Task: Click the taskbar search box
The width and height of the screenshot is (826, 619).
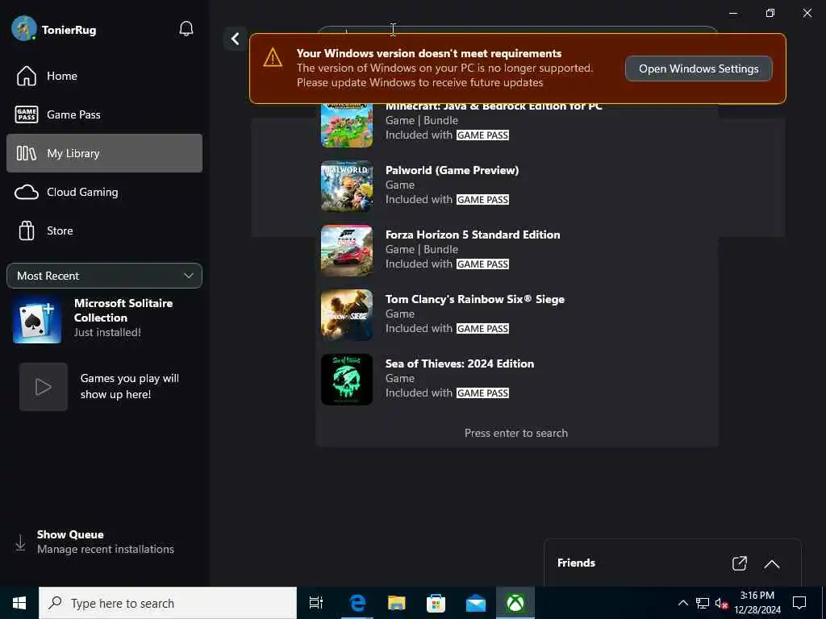Action: [168, 603]
